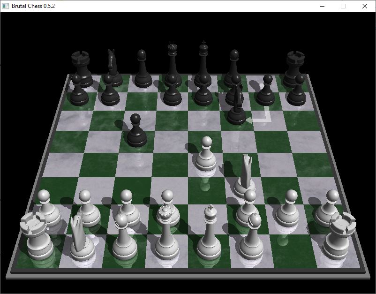Image resolution: width=376 pixels, height=294 pixels.
Task: Click the advanced black pawn near the center
Action: point(136,129)
